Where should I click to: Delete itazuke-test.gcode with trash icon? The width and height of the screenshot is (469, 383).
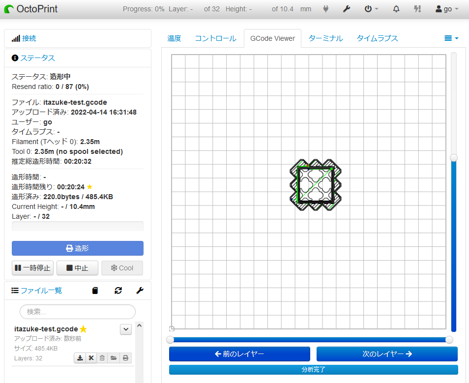pyautogui.click(x=102, y=358)
